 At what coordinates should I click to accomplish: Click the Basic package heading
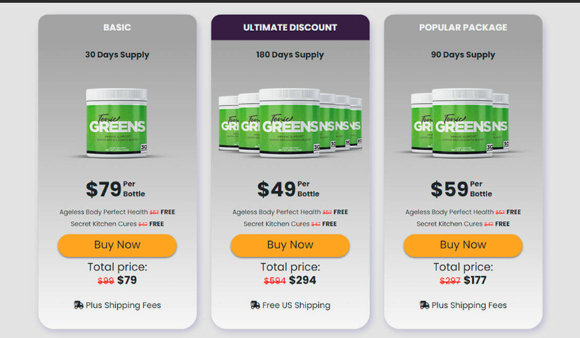[x=117, y=28]
